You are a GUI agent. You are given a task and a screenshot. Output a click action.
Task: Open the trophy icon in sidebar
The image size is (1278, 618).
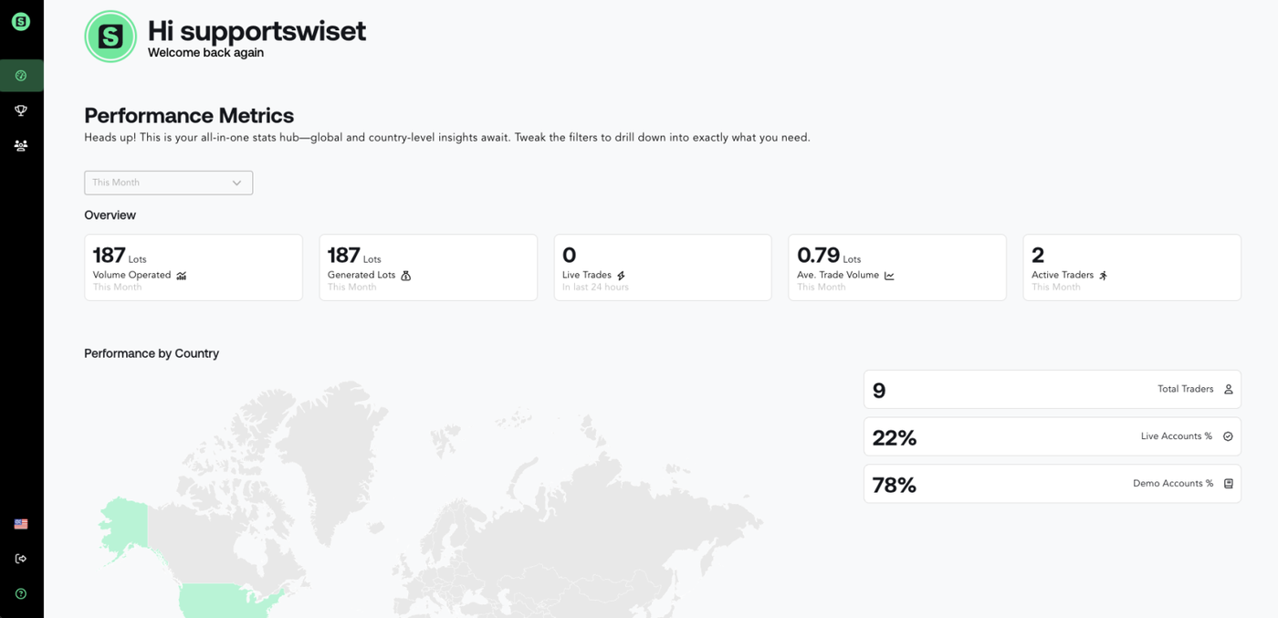(x=21, y=110)
